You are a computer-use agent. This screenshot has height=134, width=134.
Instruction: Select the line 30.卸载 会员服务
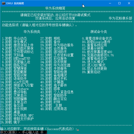pyautogui.click(x=53, y=49)
